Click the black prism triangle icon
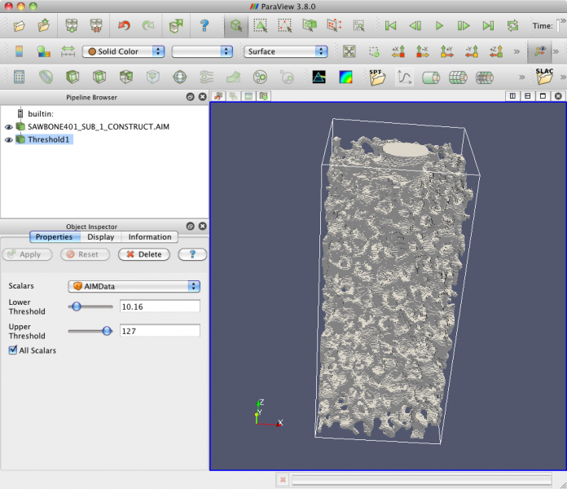This screenshot has height=489, width=567. point(319,77)
